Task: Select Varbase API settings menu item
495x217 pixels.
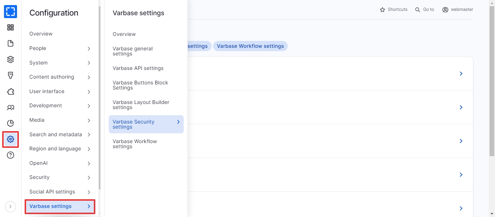Action: tap(138, 68)
